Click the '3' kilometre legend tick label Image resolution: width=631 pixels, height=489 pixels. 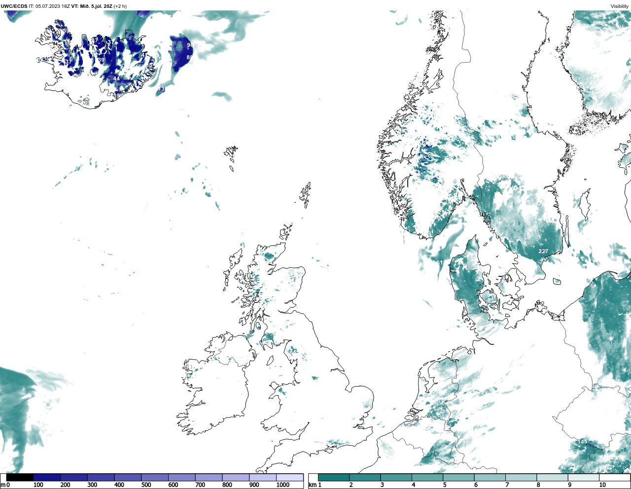point(383,485)
